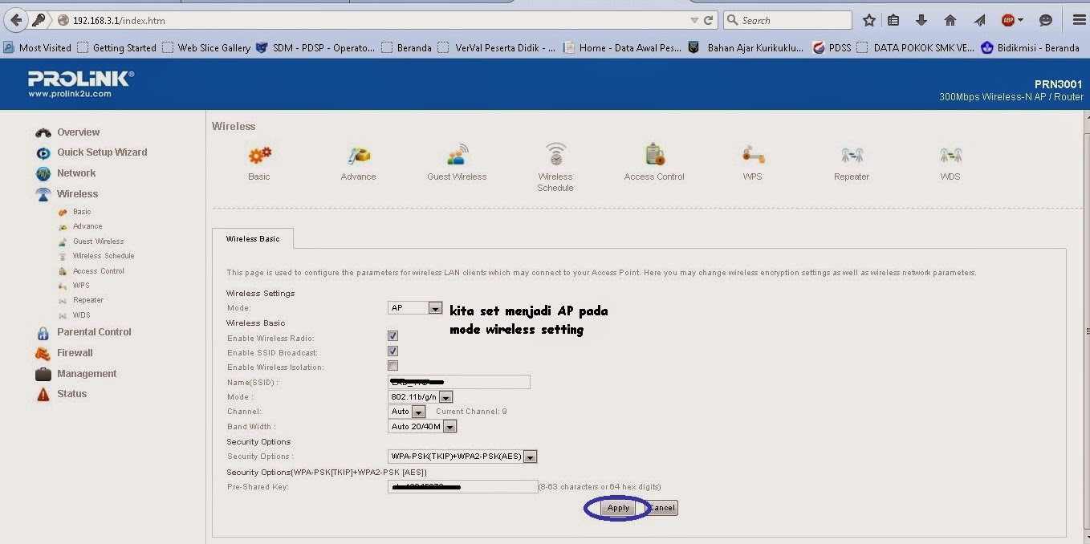Toggle Enable Wireless Radio checkbox
Viewport: 1090px width, 544px height.
pos(392,335)
